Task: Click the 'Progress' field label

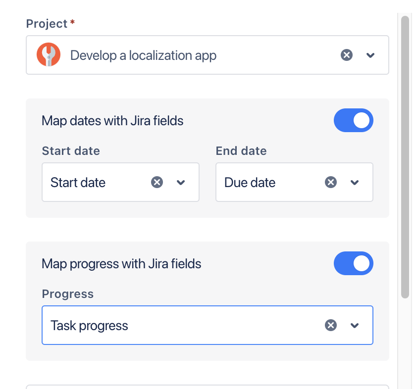Action: (68, 294)
